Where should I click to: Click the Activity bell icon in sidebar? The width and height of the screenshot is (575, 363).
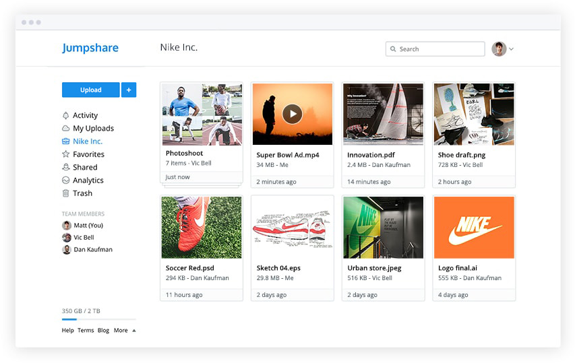pyautogui.click(x=65, y=116)
